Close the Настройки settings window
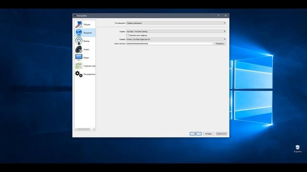 225,16
